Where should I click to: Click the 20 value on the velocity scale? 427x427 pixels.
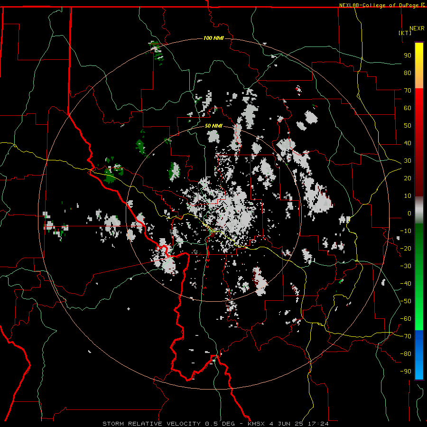408,178
